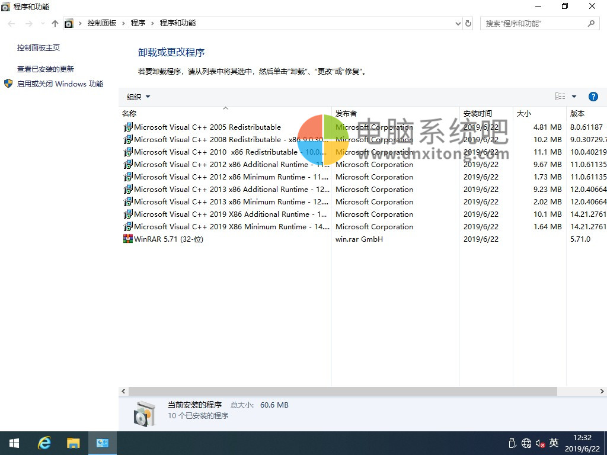Open File Explorer from the taskbar
Screen dimensions: 607x455
point(73,443)
